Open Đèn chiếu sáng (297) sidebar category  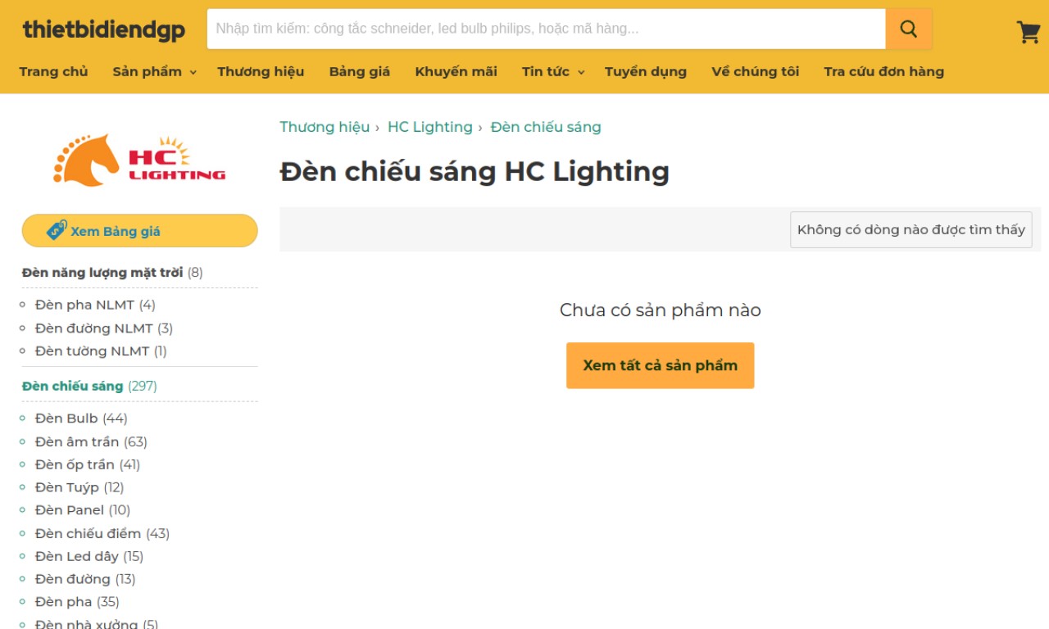(89, 386)
